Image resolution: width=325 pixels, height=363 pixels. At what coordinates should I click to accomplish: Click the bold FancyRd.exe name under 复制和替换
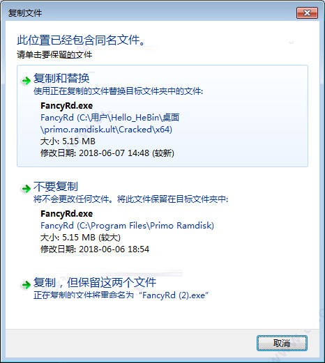point(66,106)
